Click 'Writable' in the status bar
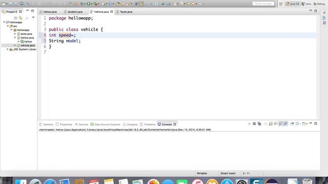328x184 pixels. point(202,173)
